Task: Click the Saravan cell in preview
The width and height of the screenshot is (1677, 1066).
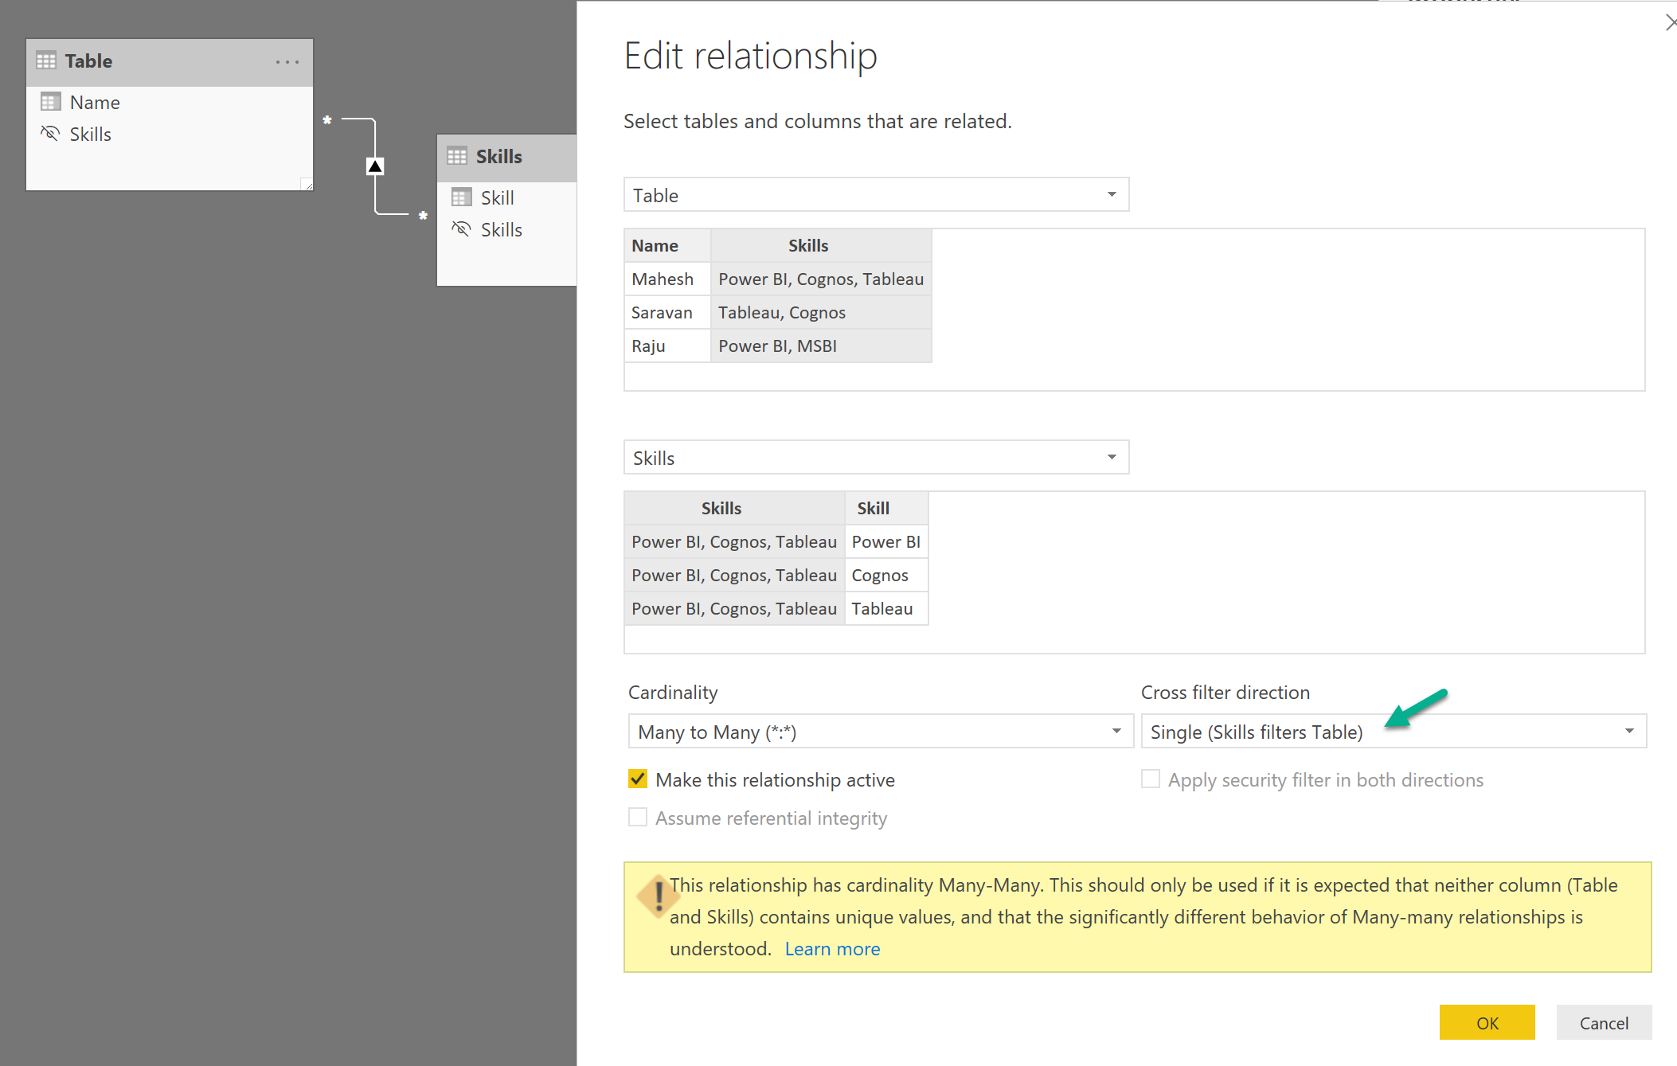Action: click(x=667, y=312)
